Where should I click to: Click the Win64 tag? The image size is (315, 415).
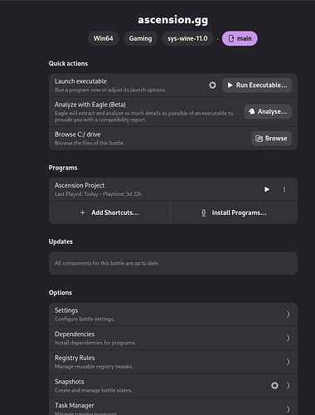point(104,38)
